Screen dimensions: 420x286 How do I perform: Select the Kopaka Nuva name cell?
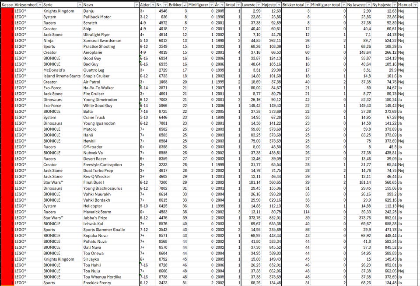[111, 236]
